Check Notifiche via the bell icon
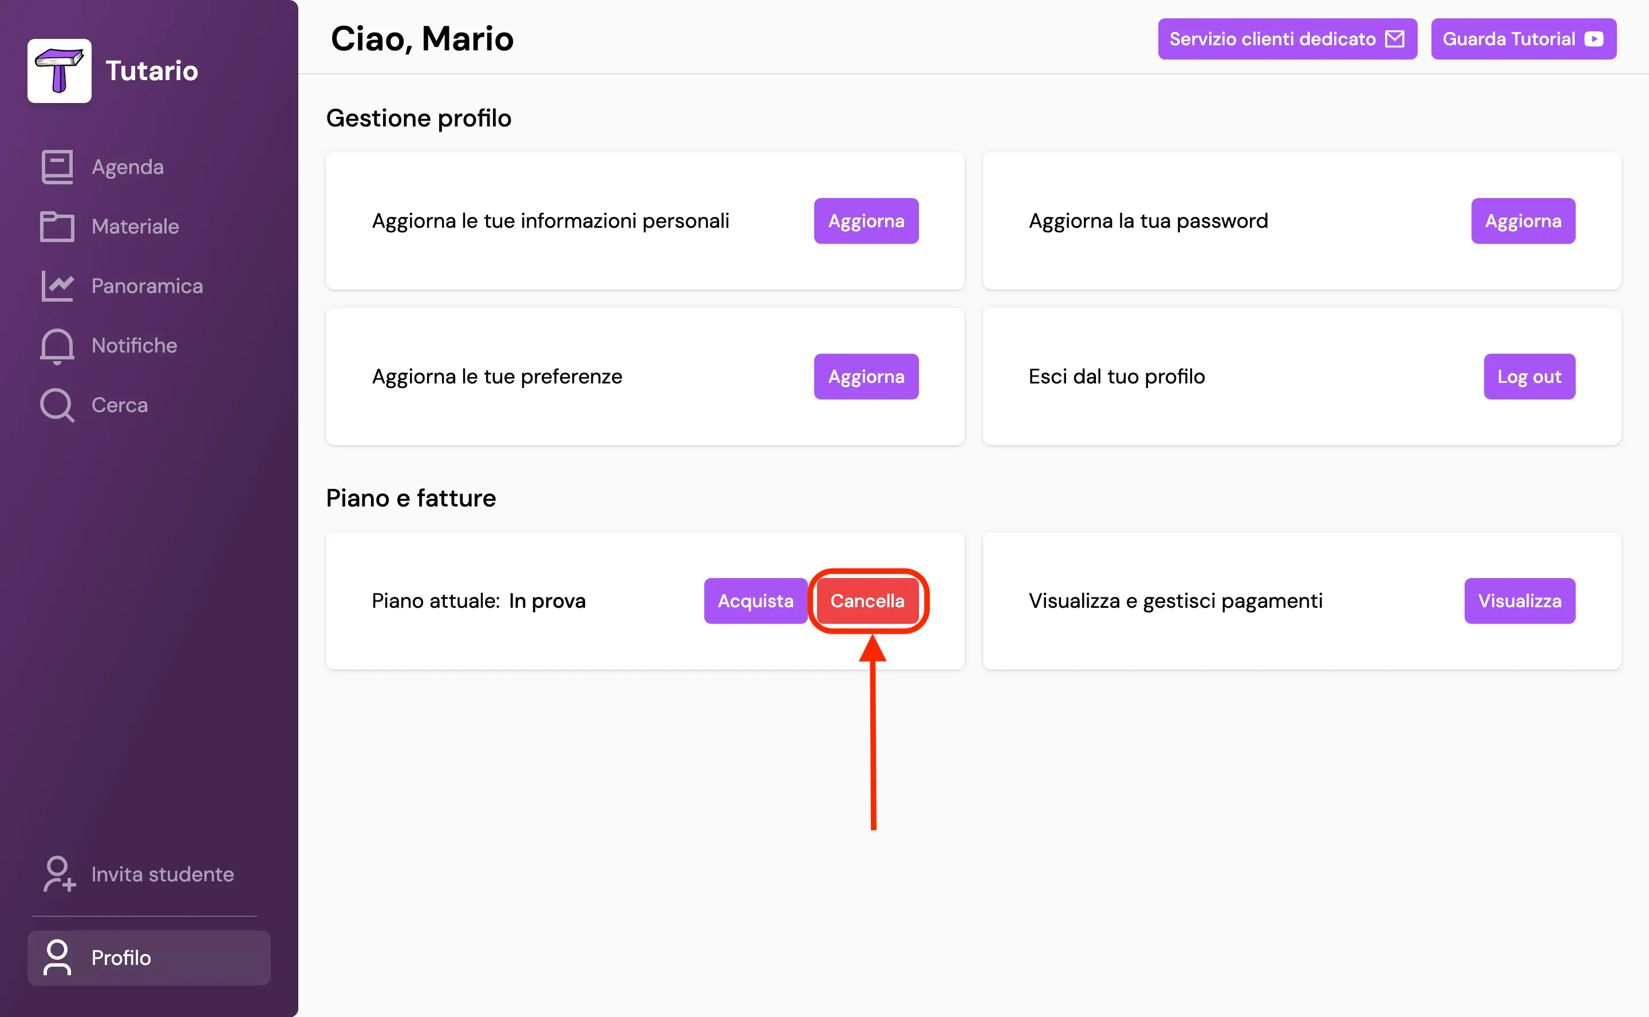Image resolution: width=1649 pixels, height=1017 pixels. 57,345
